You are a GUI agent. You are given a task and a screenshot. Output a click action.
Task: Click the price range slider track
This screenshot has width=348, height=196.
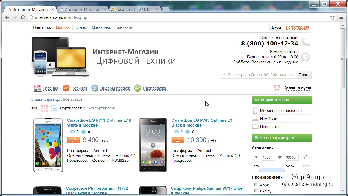281,170
